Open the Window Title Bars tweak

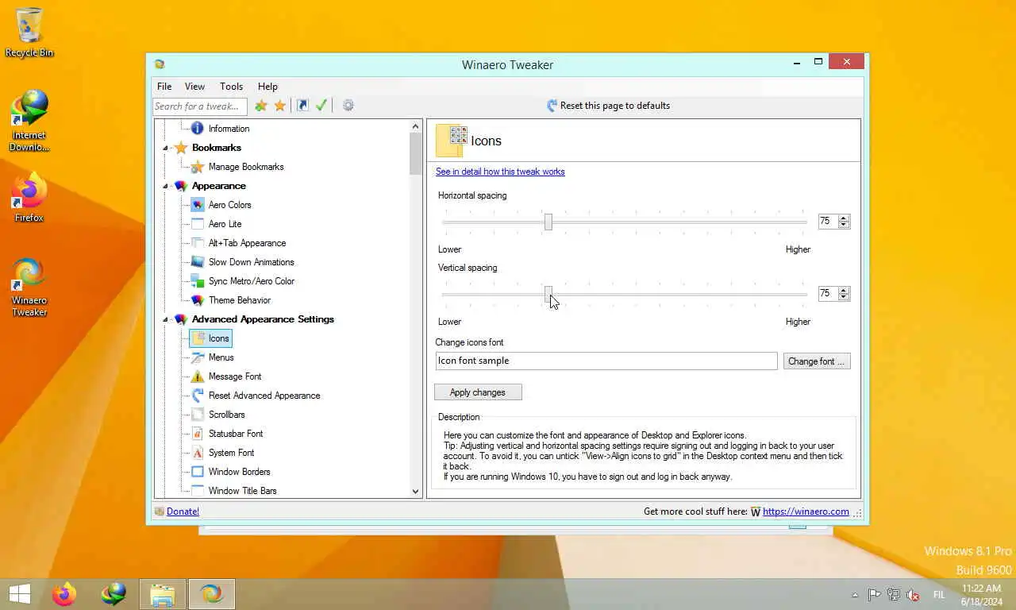[x=242, y=491]
